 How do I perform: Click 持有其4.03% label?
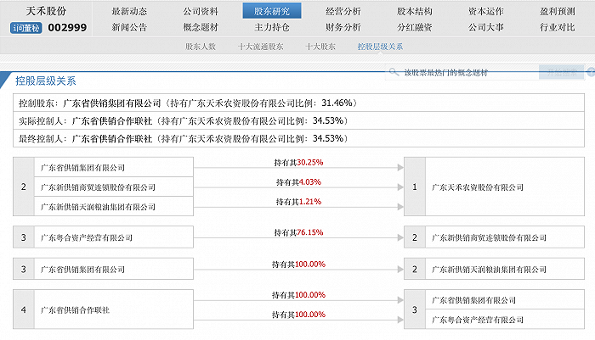(x=298, y=182)
